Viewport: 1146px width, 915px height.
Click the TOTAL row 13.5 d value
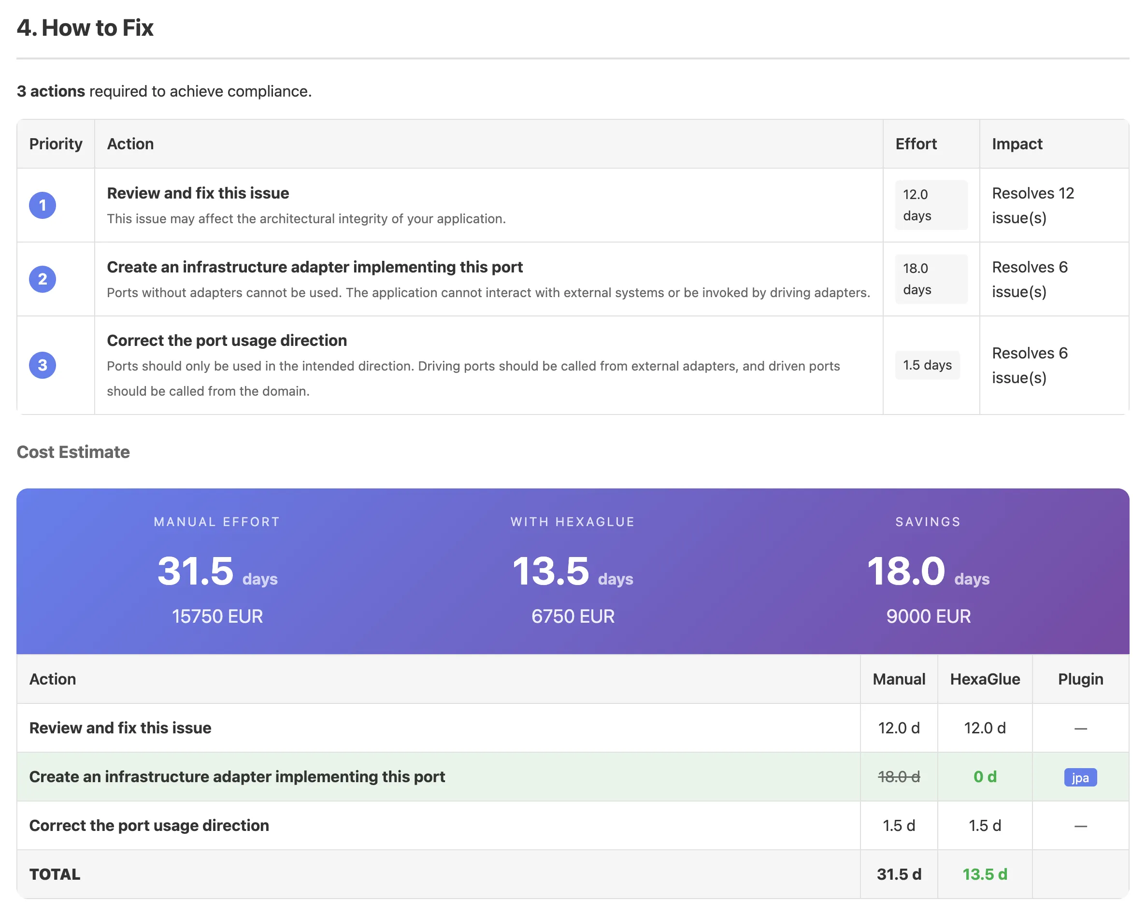coord(985,874)
